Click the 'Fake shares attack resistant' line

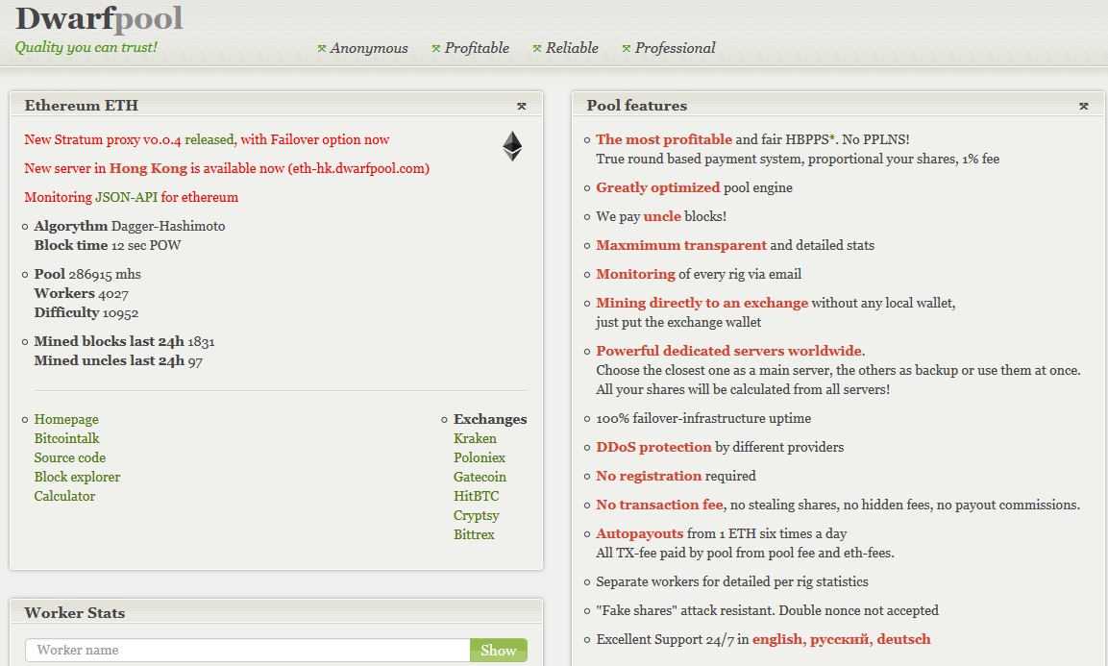coord(768,611)
